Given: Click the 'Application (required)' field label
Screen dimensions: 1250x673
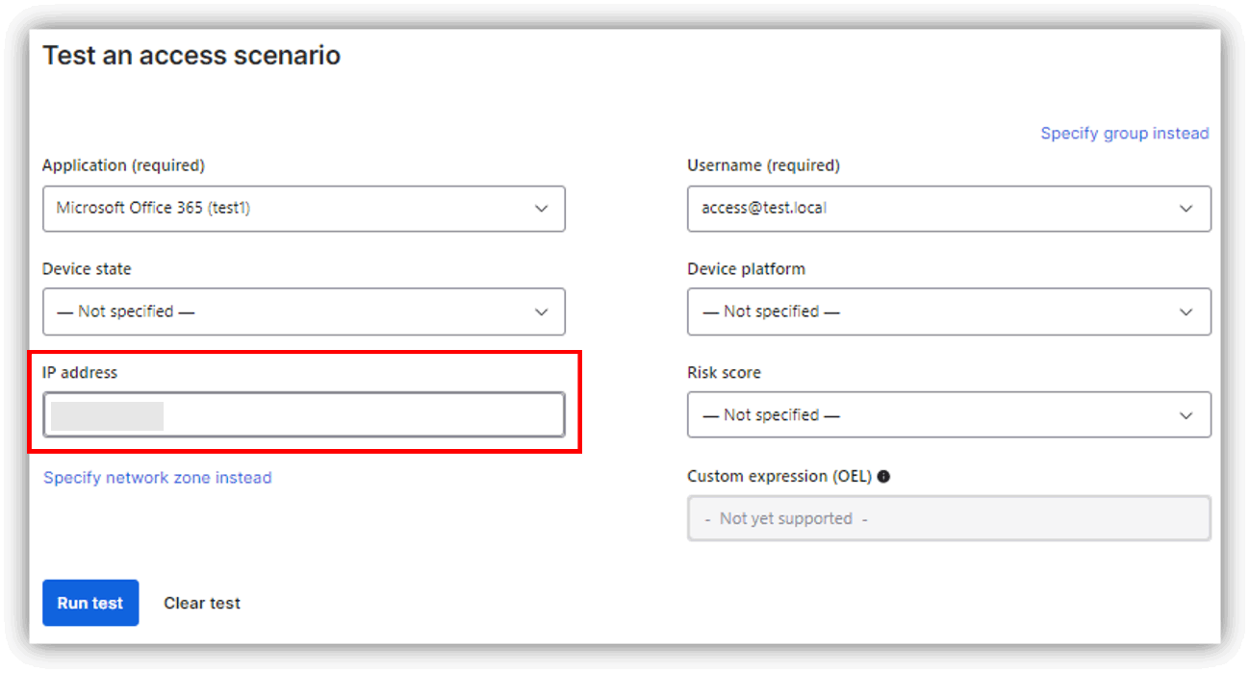Looking at the screenshot, I should point(123,165).
